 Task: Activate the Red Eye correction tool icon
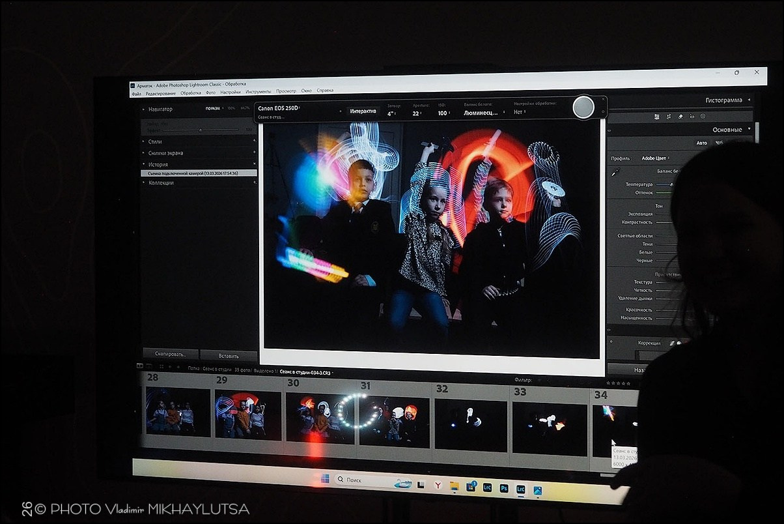point(692,117)
